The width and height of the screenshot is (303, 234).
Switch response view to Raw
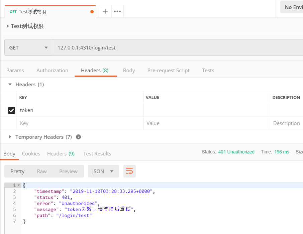42,171
